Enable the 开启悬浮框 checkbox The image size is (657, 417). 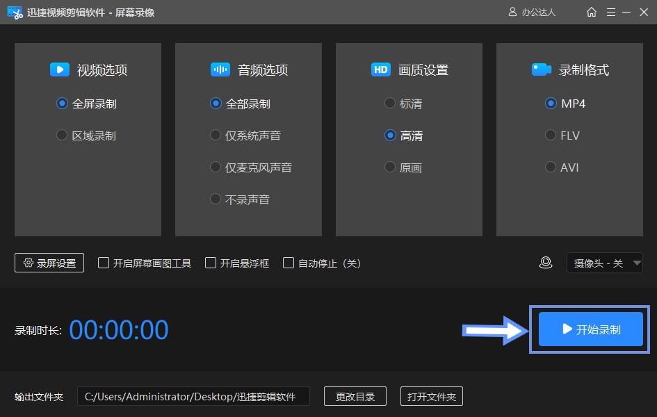(211, 263)
